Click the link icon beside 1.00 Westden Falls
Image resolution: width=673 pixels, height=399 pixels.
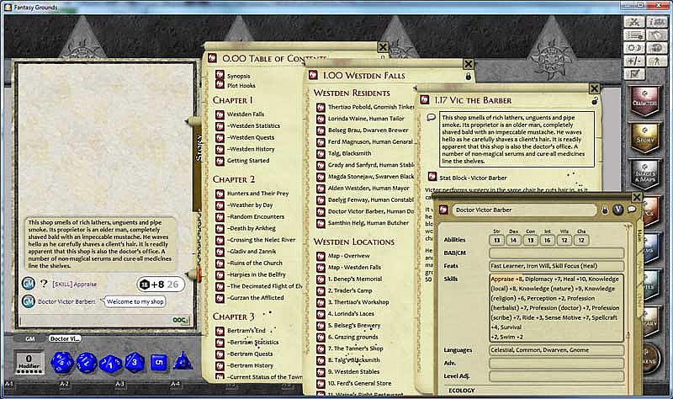point(313,75)
